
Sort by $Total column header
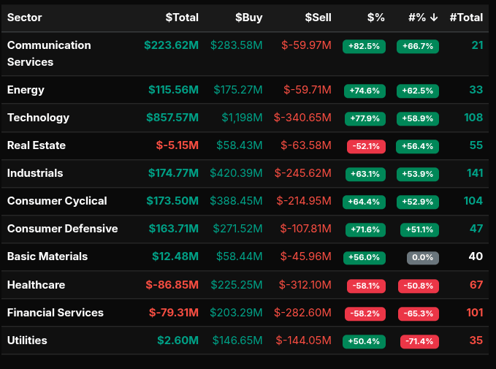(x=182, y=18)
